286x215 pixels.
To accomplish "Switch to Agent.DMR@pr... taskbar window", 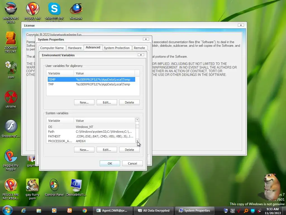I will (x=112, y=211).
